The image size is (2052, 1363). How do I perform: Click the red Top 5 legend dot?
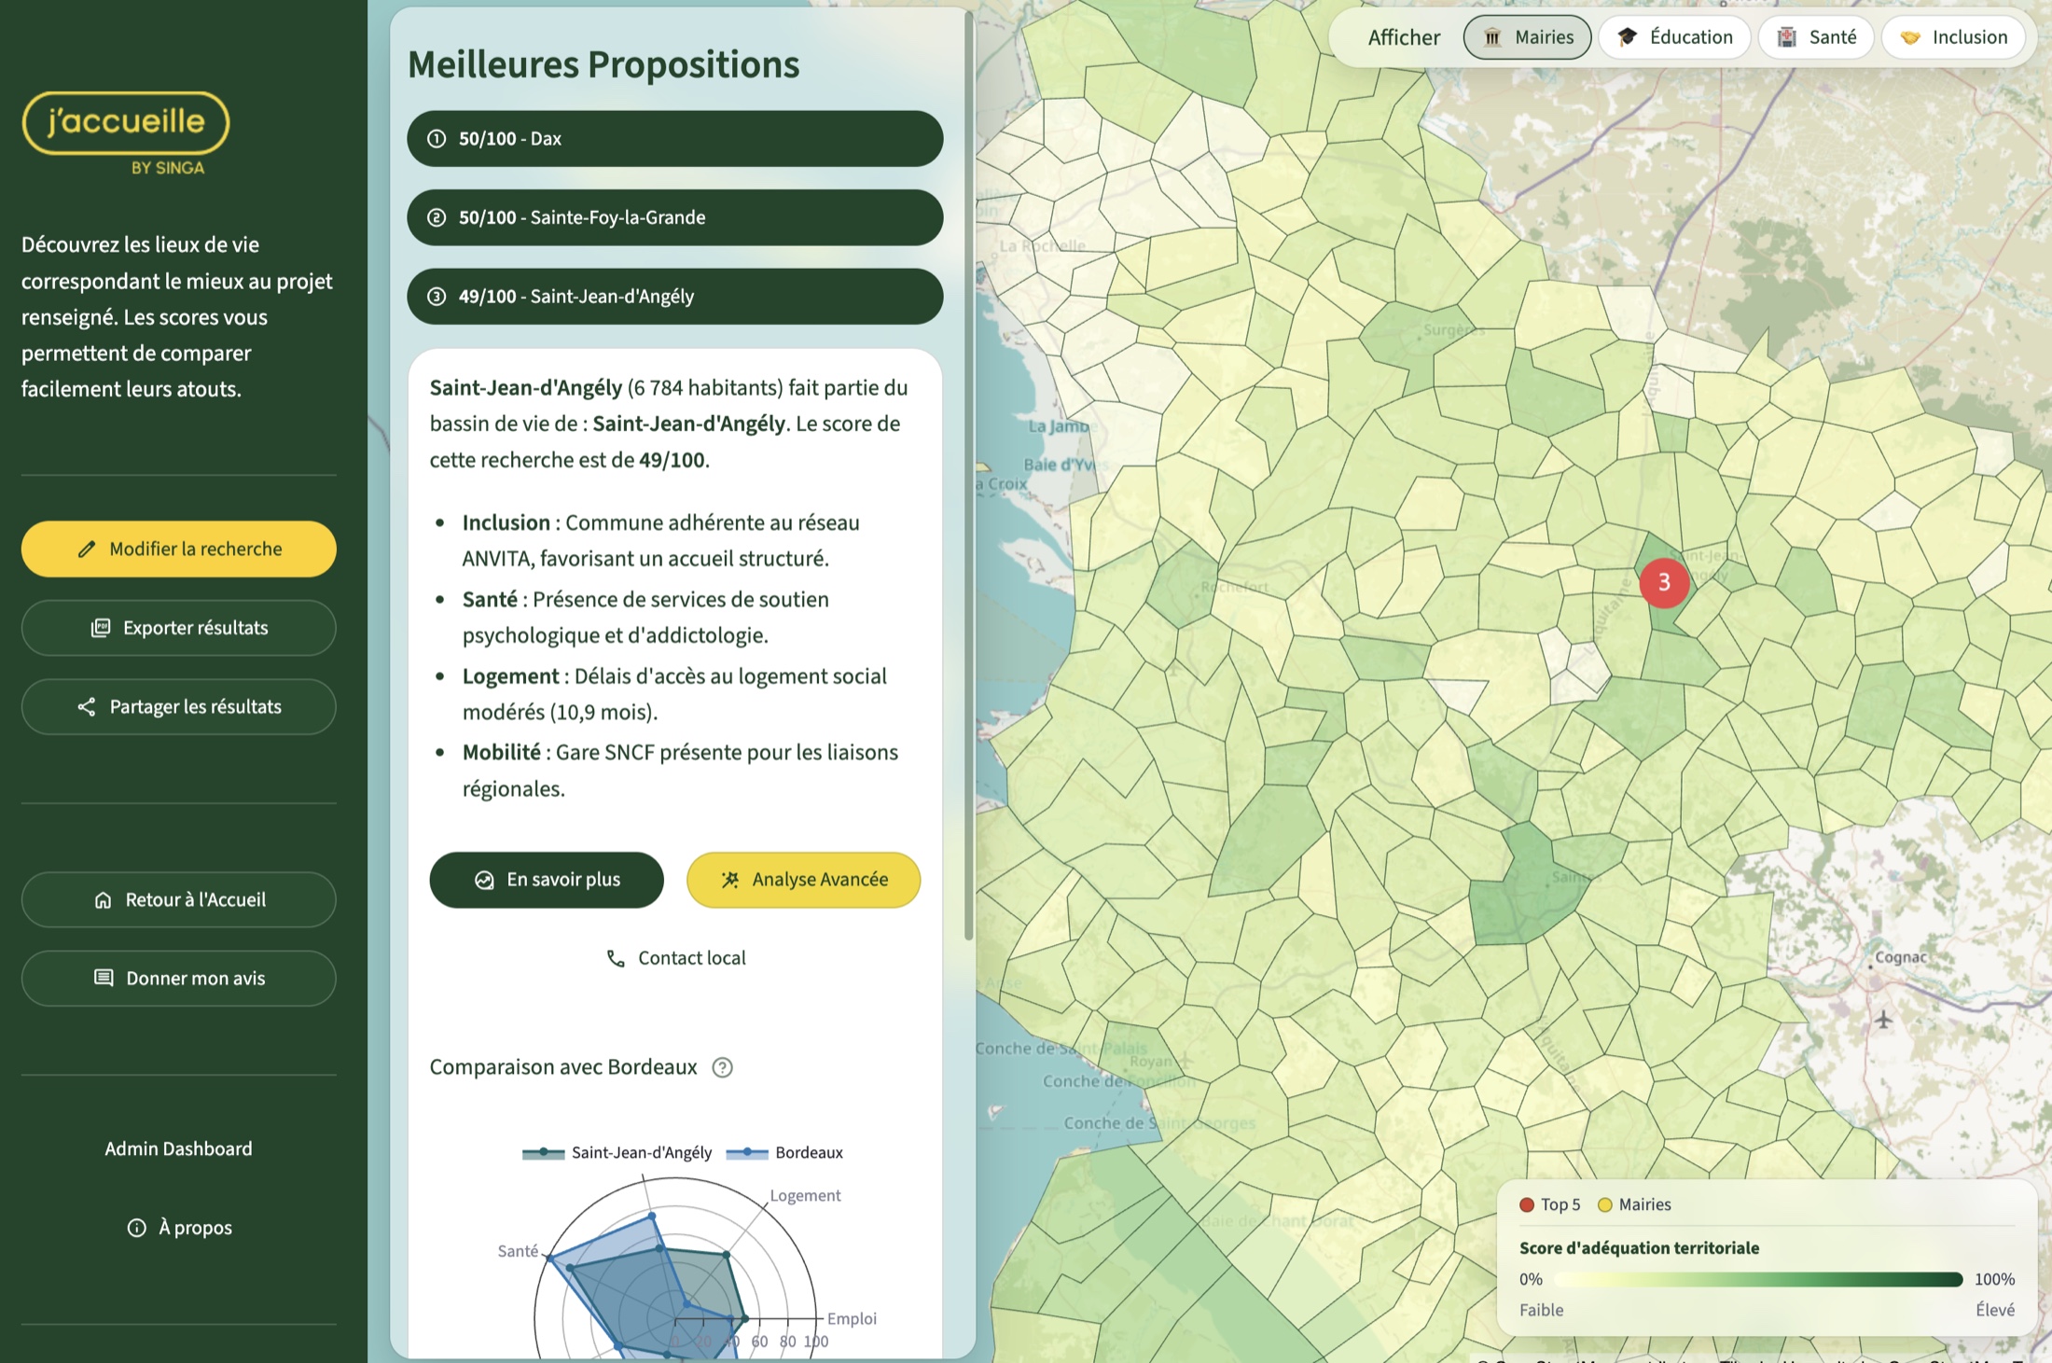tap(1527, 1205)
